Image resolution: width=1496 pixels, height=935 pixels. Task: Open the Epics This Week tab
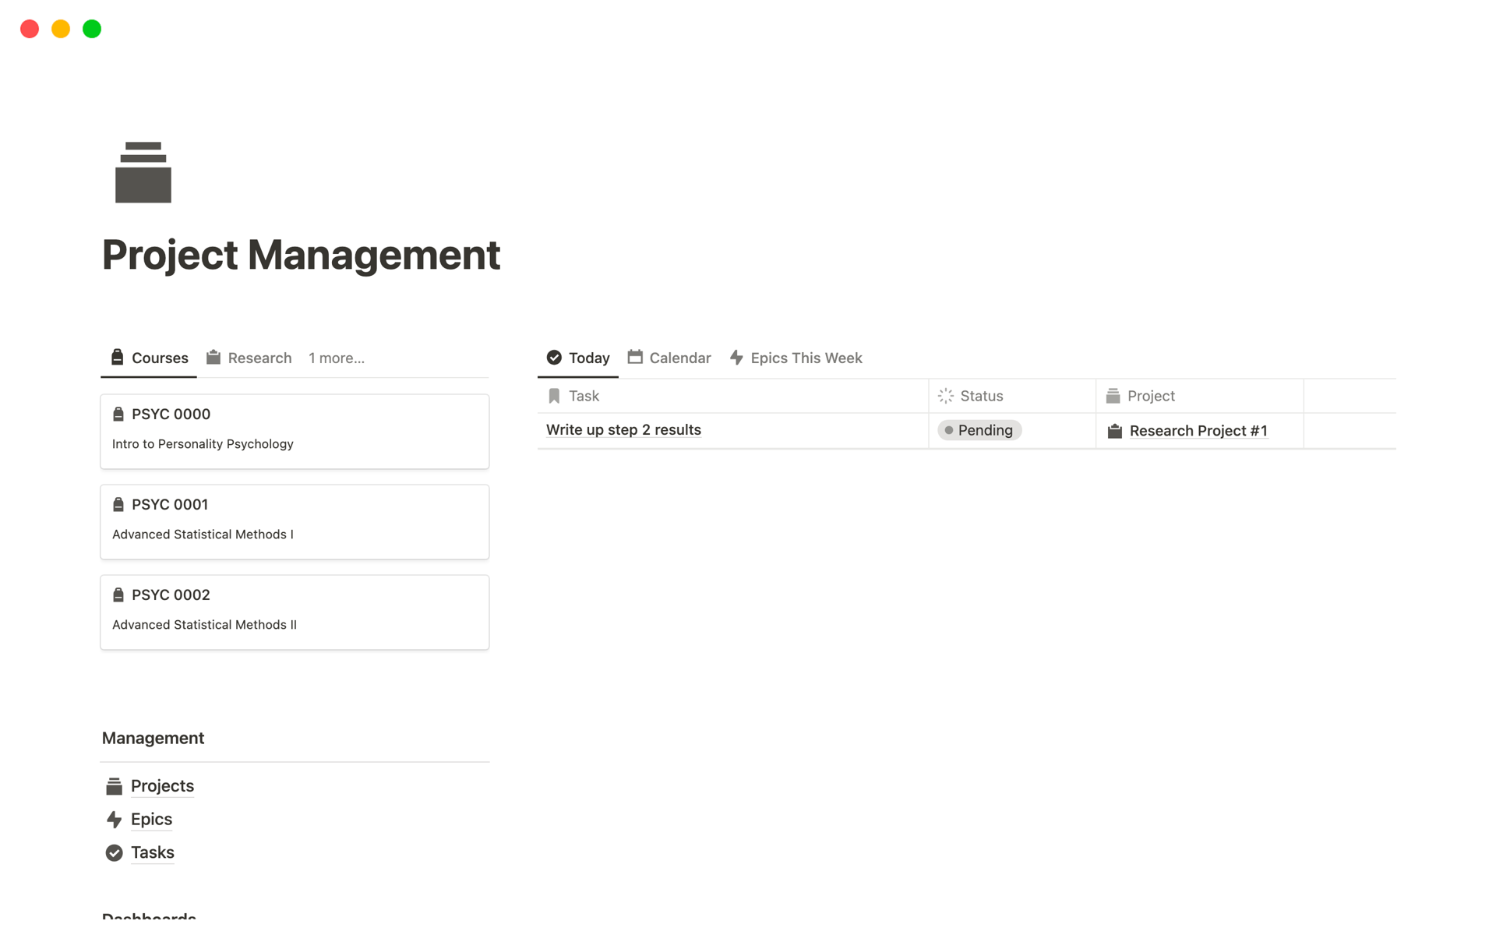point(796,358)
